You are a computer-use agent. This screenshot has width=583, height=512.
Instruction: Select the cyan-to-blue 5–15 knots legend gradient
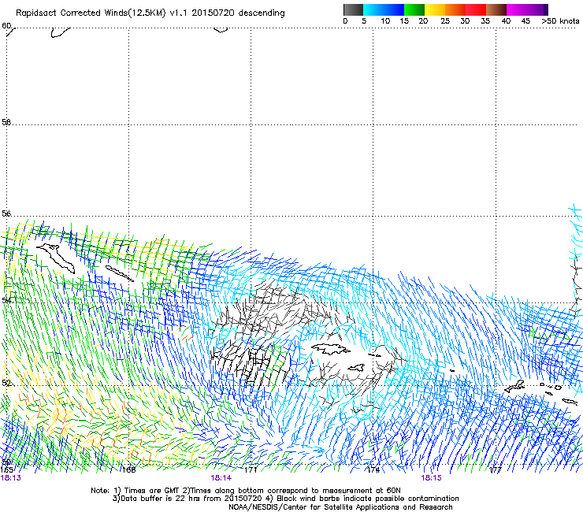384,9
